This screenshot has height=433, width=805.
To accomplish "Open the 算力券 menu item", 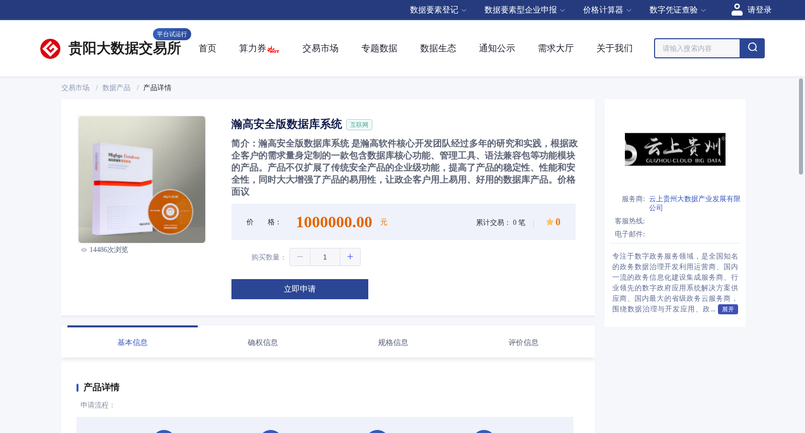I will [x=253, y=48].
